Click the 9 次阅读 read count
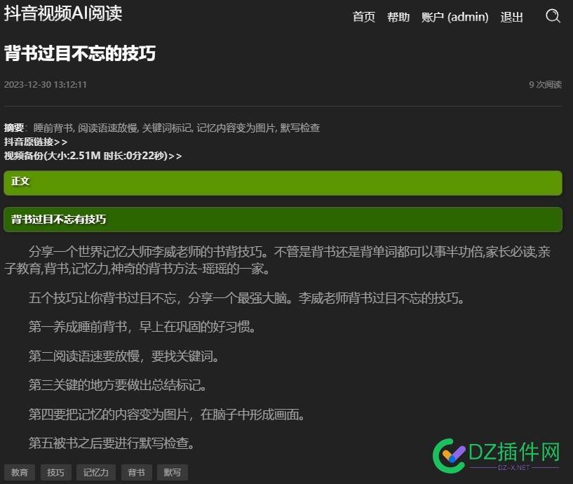 (x=545, y=85)
